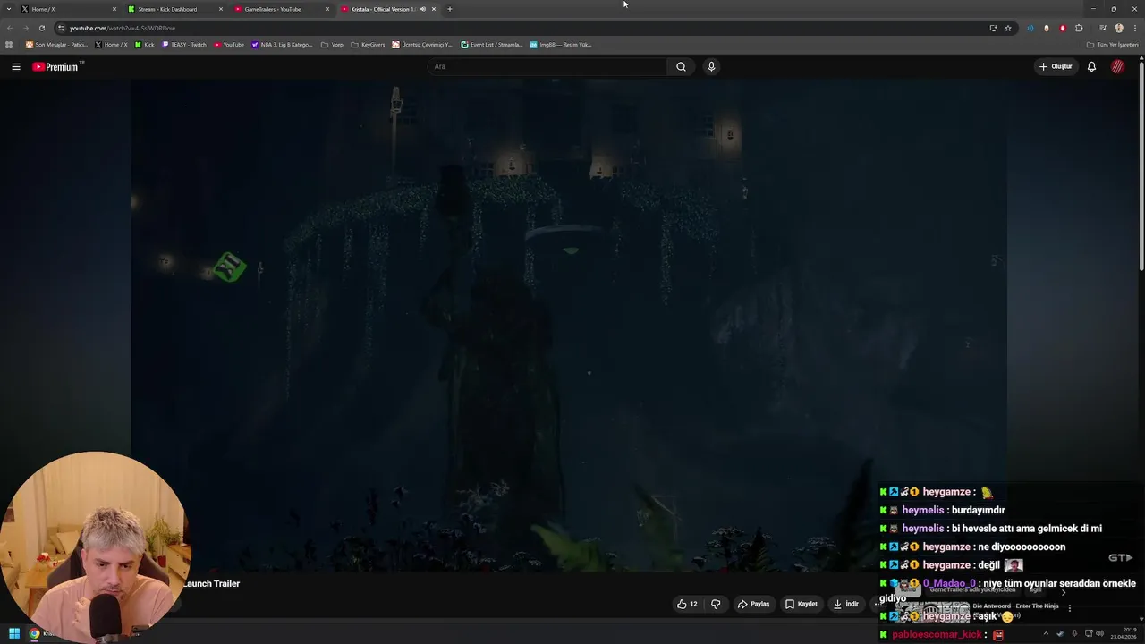The image size is (1145, 644).
Task: Expand the Vorp bookmark folder
Action: coord(332,44)
